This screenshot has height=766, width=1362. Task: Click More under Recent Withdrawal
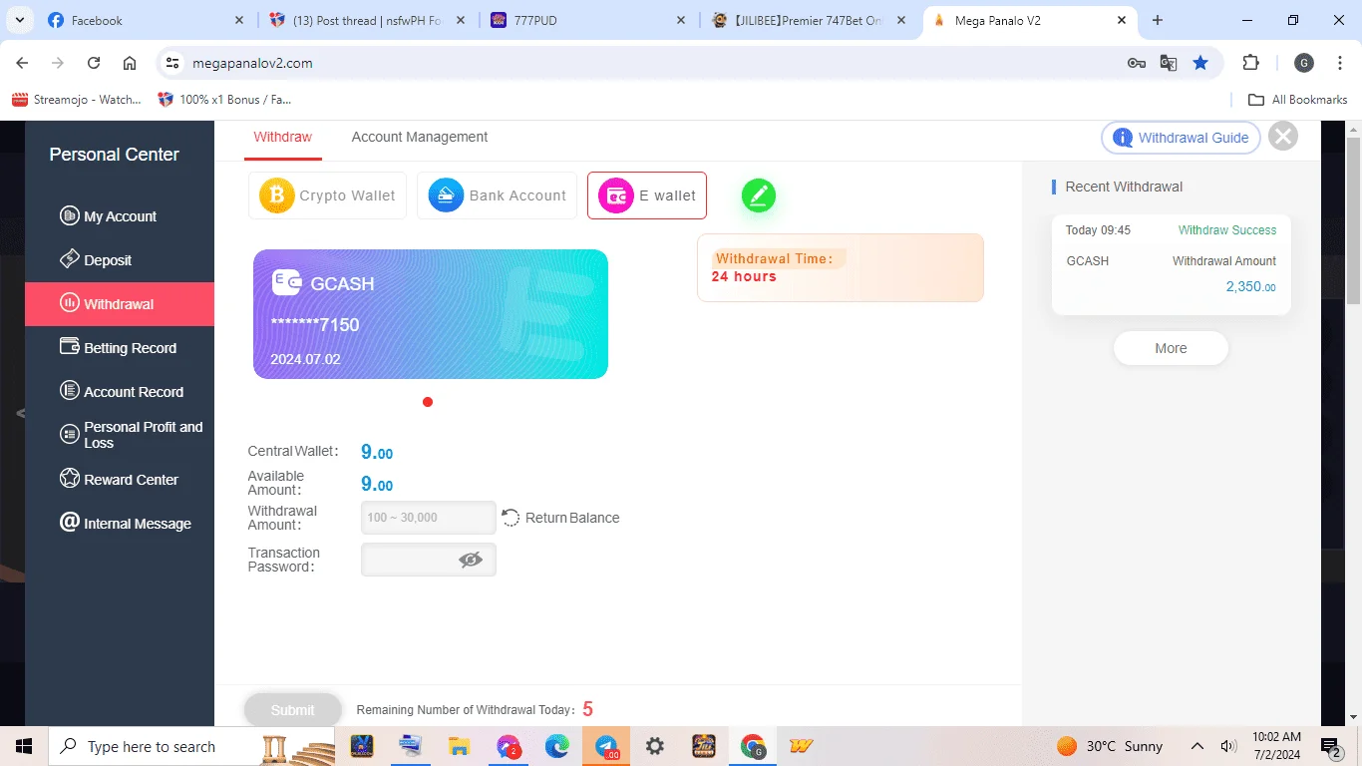click(x=1171, y=348)
